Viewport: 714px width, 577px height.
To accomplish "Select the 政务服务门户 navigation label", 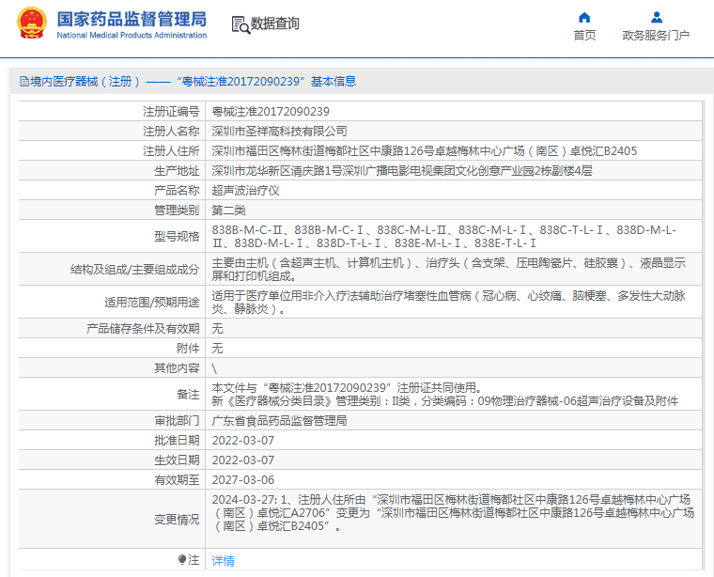I will [x=656, y=36].
